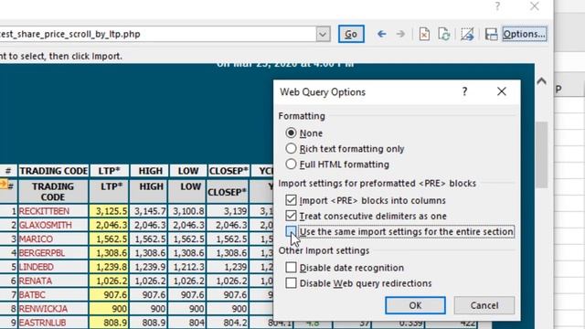
Task: Click the EASTRNLUB trading code link
Action: tap(42, 323)
